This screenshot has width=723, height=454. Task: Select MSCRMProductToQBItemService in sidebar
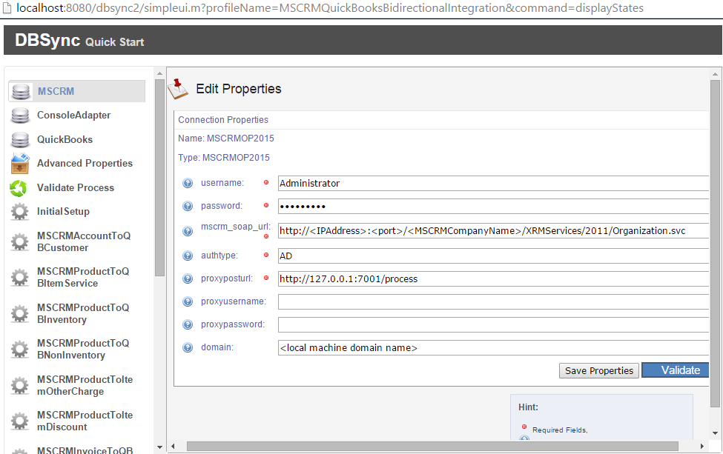tap(83, 277)
